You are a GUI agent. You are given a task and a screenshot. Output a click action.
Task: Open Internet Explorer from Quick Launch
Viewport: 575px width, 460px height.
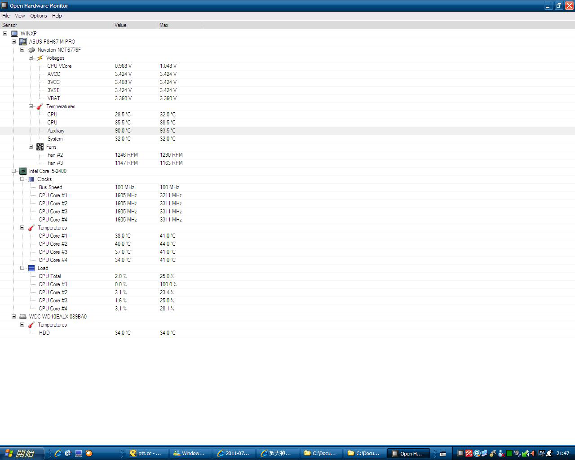click(x=58, y=453)
